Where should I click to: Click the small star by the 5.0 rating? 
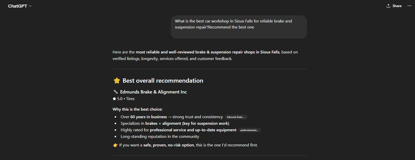(x=114, y=99)
